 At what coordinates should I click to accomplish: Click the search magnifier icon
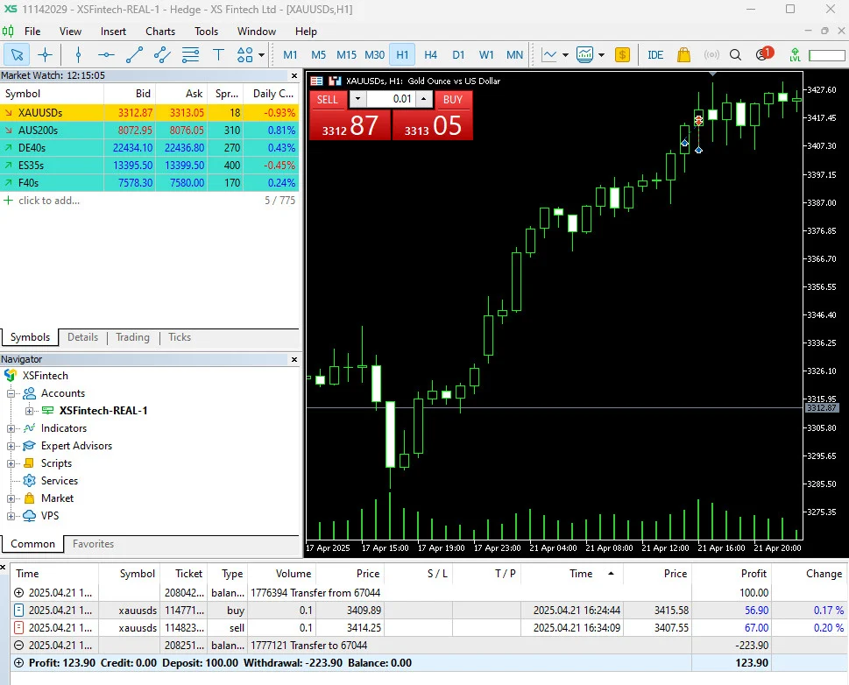click(x=735, y=54)
